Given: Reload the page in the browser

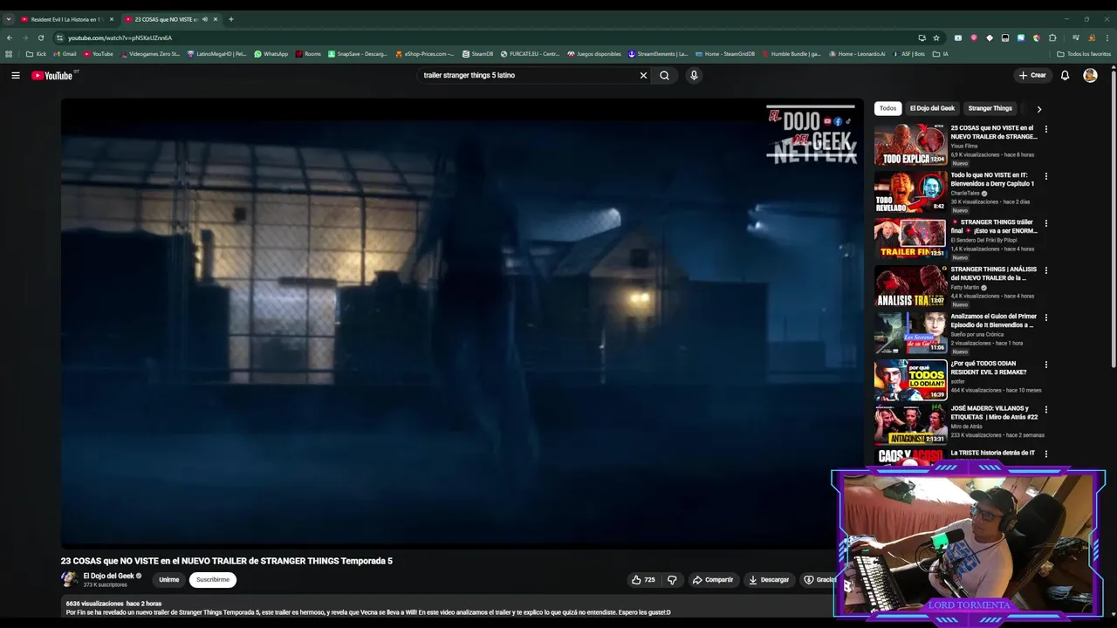Looking at the screenshot, I should [x=40, y=38].
